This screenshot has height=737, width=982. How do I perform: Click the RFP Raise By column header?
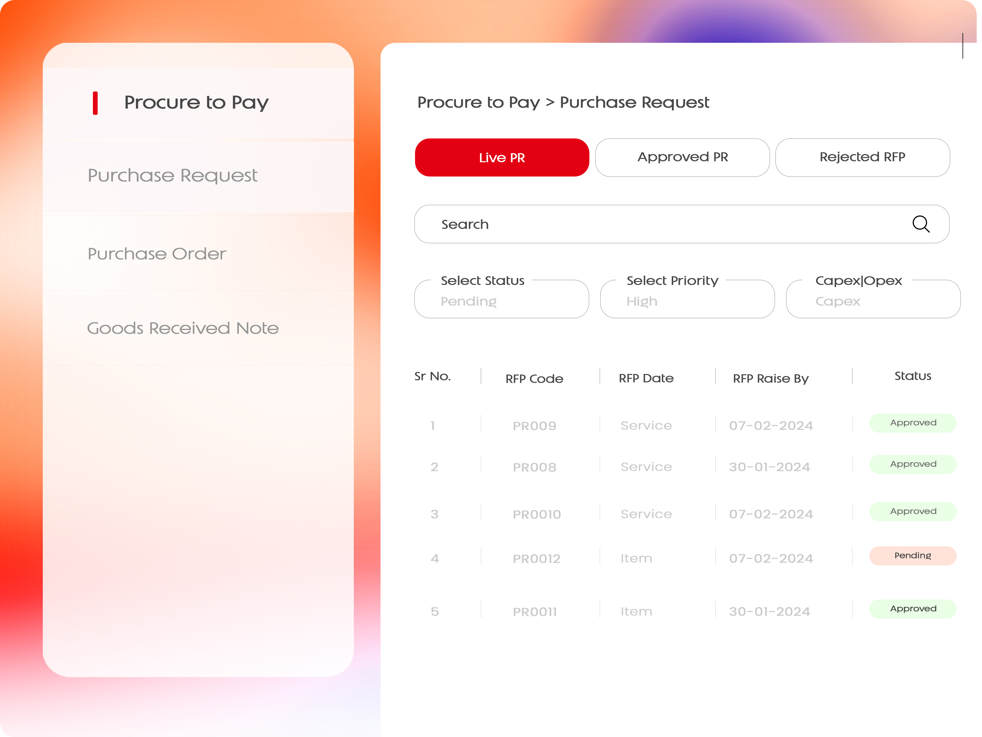pyautogui.click(x=771, y=378)
